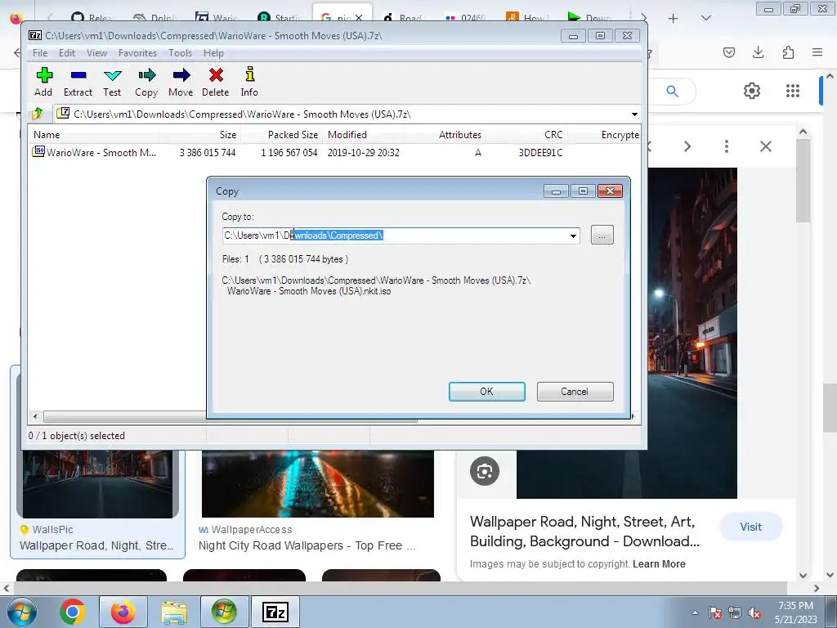Expand the 7-Zip address bar dropdown
The width and height of the screenshot is (837, 628).
pos(634,114)
